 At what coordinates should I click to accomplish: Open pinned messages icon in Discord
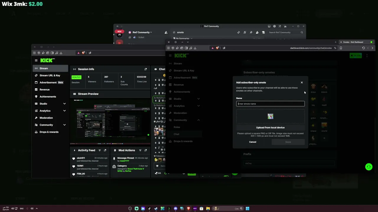tap(251, 32)
